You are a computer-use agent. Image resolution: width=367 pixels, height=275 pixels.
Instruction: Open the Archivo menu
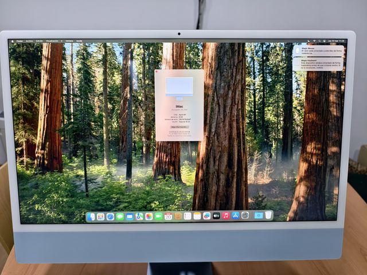pyautogui.click(x=29, y=41)
